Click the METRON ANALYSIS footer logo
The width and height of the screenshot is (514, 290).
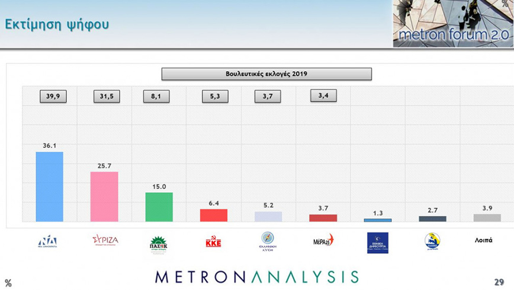256,277
